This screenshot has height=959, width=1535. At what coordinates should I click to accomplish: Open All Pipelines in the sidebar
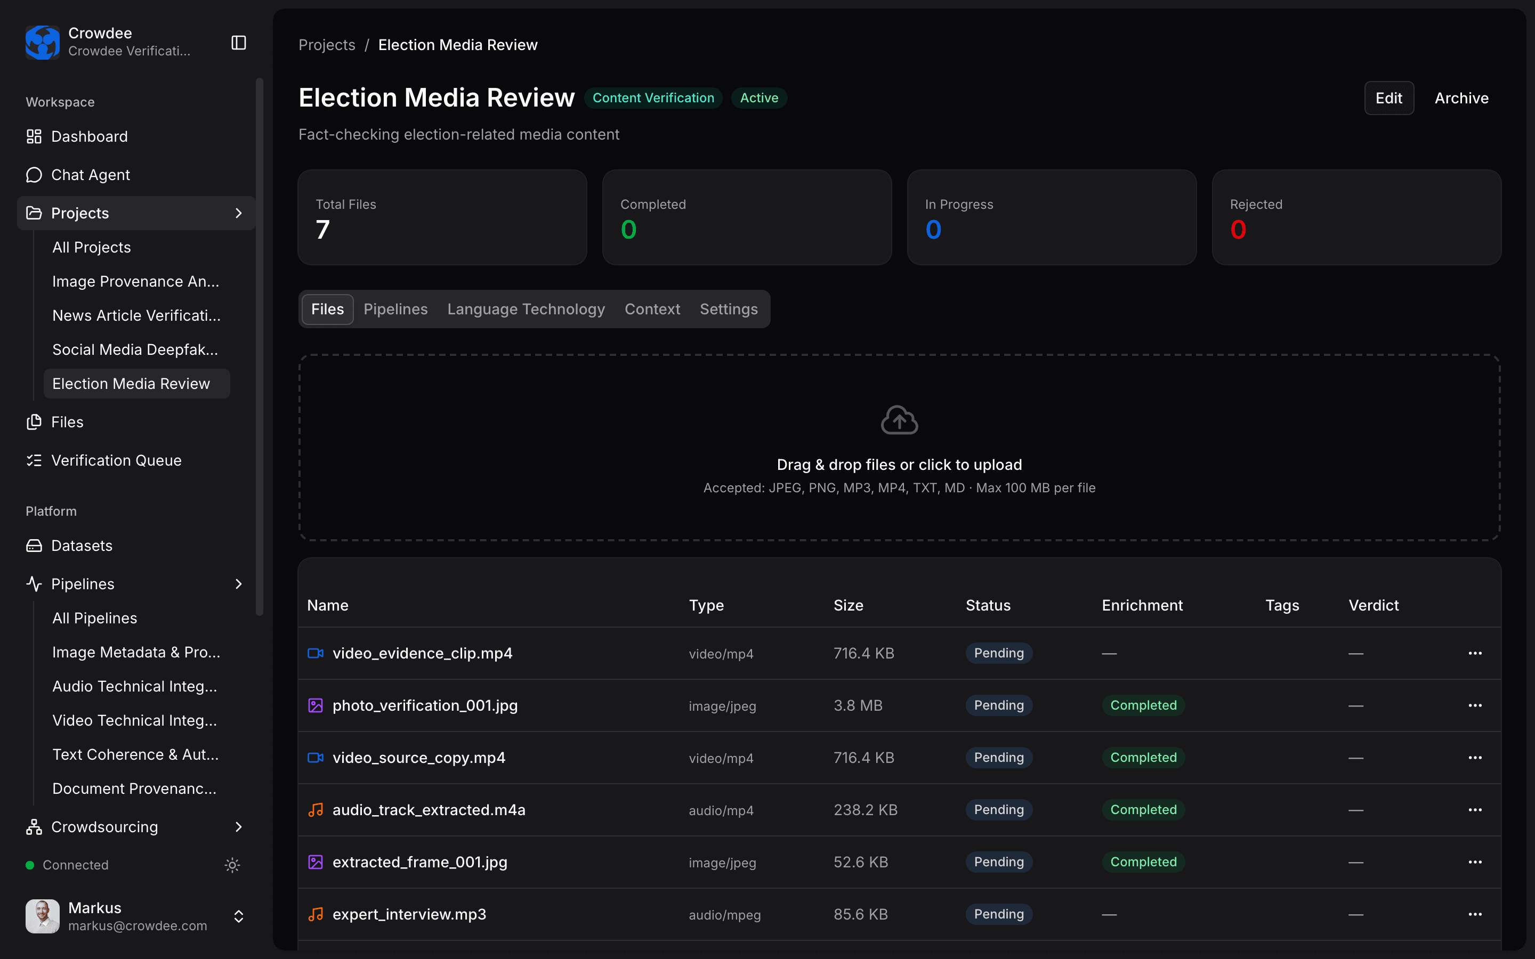click(x=137, y=618)
